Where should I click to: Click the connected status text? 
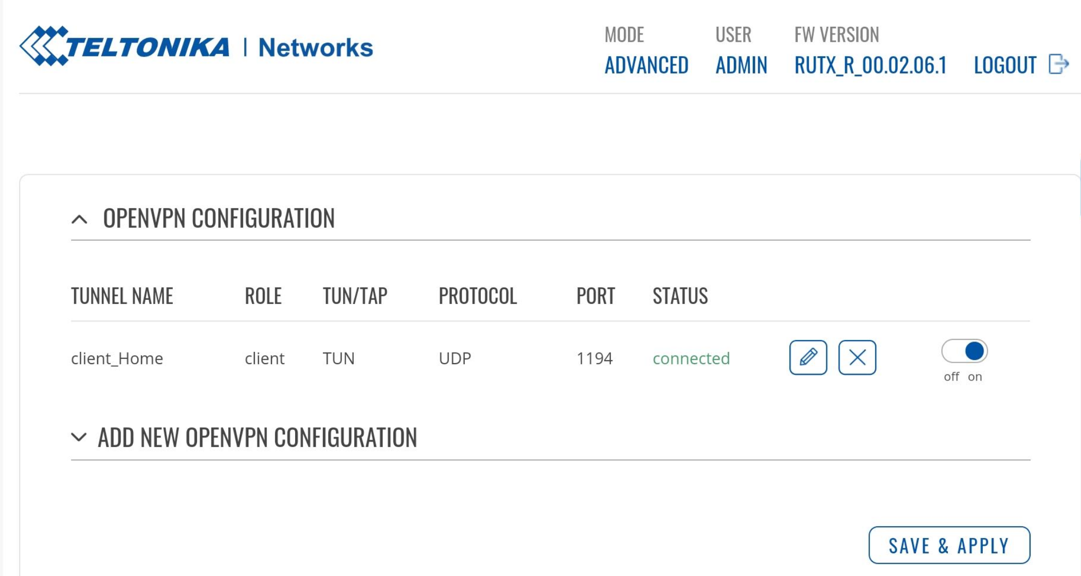[691, 358]
